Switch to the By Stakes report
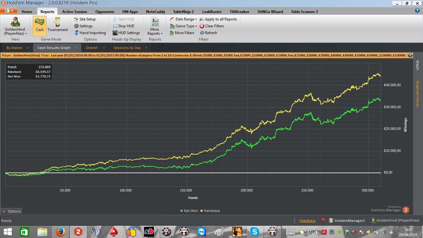This screenshot has height=238, width=423. coord(14,48)
